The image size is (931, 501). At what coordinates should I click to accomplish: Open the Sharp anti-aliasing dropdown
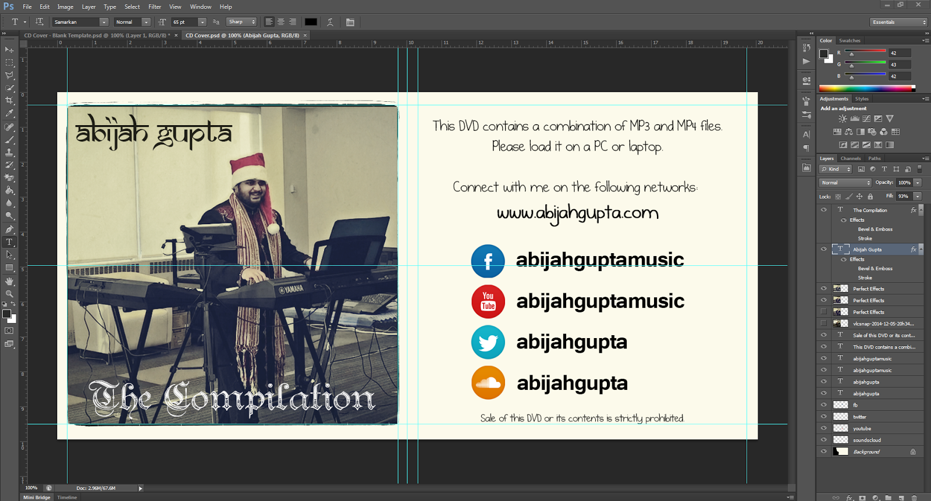pyautogui.click(x=241, y=22)
